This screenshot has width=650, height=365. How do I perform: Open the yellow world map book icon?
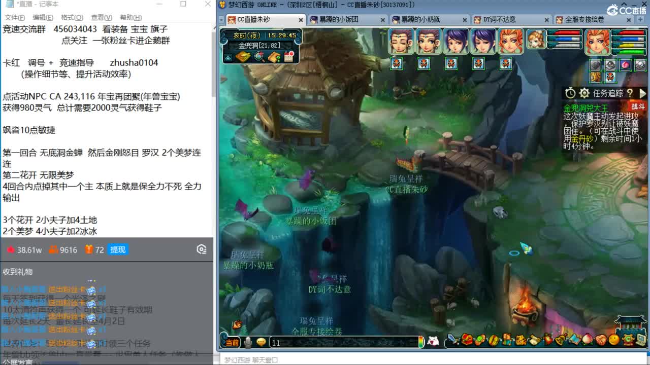point(243,57)
